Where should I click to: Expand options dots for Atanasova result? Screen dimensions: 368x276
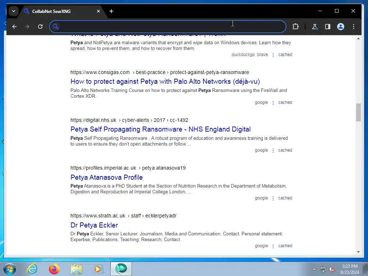coord(273,198)
